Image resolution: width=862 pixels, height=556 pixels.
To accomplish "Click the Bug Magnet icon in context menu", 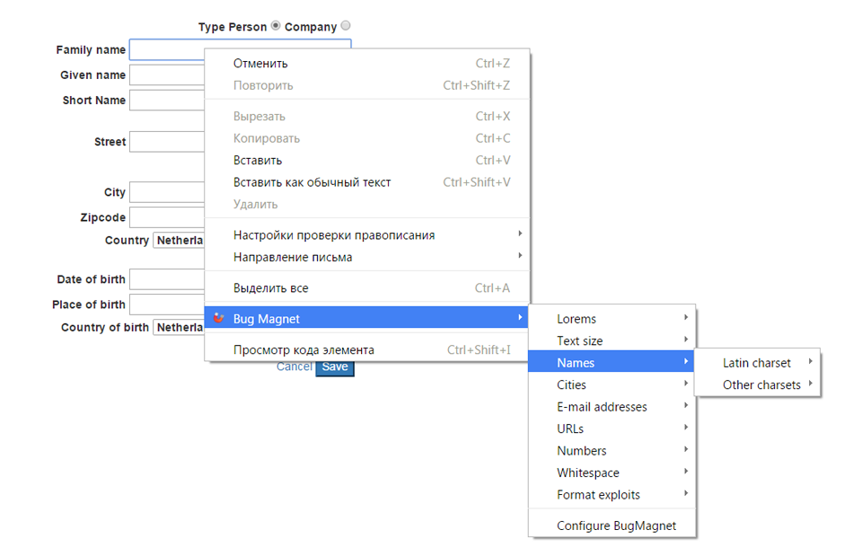I will pos(216,318).
